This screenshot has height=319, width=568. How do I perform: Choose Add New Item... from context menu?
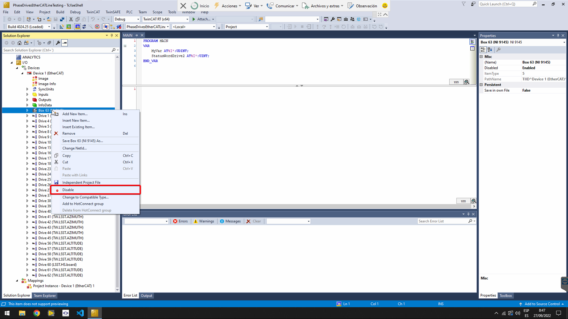pos(95,114)
